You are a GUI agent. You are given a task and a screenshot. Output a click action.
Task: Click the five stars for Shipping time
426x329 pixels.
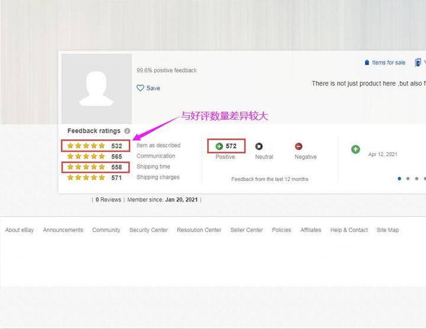point(86,167)
